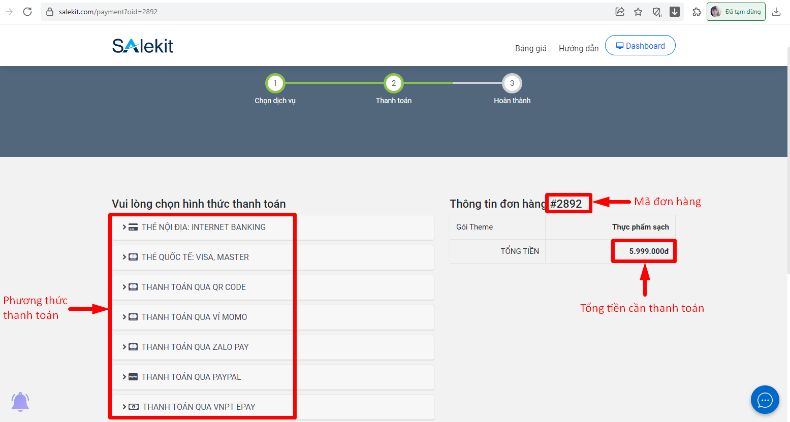790x422 pixels.
Task: Expand THANH TOÁN QUA QR CODE option
Action: (x=273, y=287)
